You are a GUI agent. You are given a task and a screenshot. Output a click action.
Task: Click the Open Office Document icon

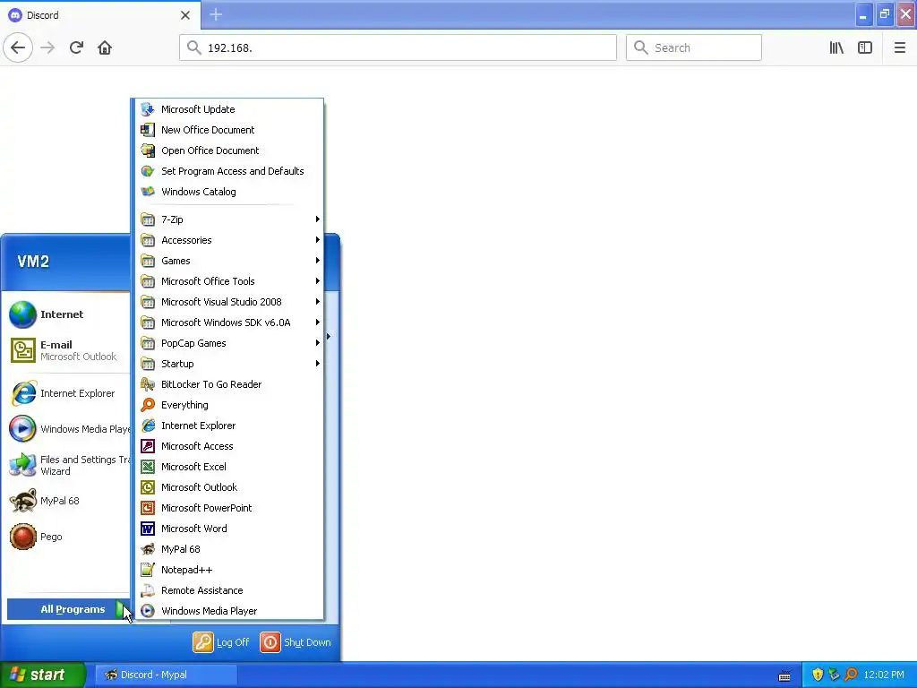click(148, 150)
